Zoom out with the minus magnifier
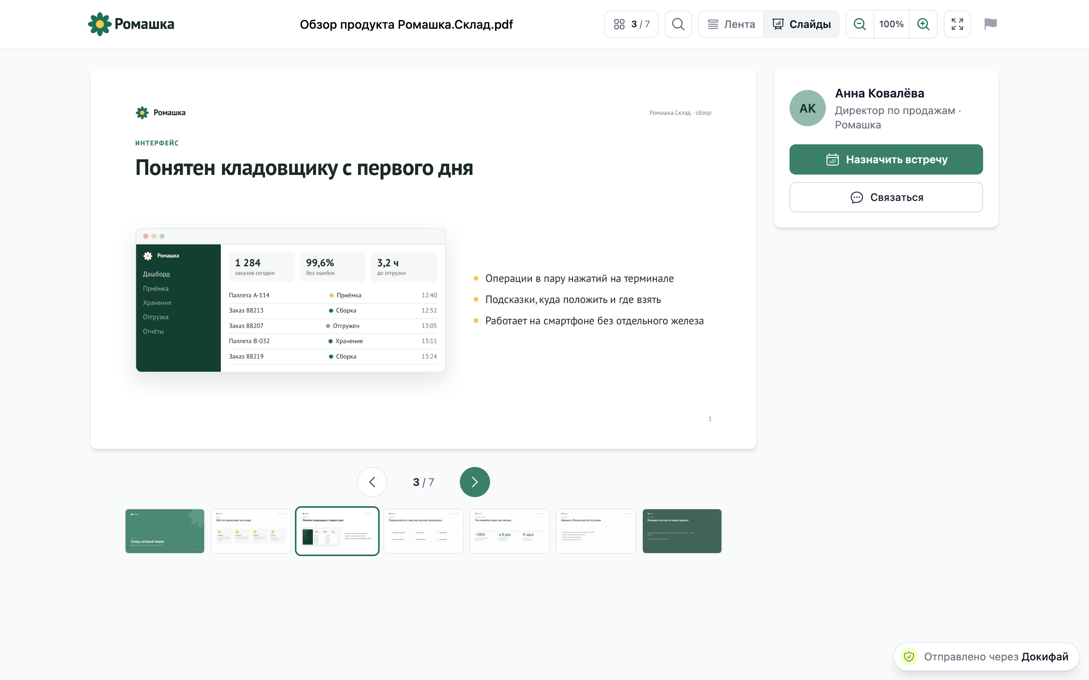The image size is (1089, 680). (859, 24)
